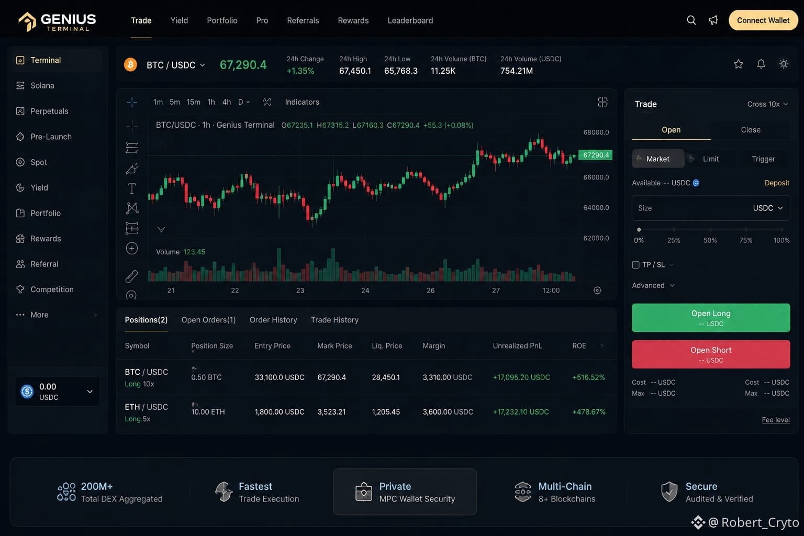
Task: Click the red Open Short button
Action: click(711, 354)
